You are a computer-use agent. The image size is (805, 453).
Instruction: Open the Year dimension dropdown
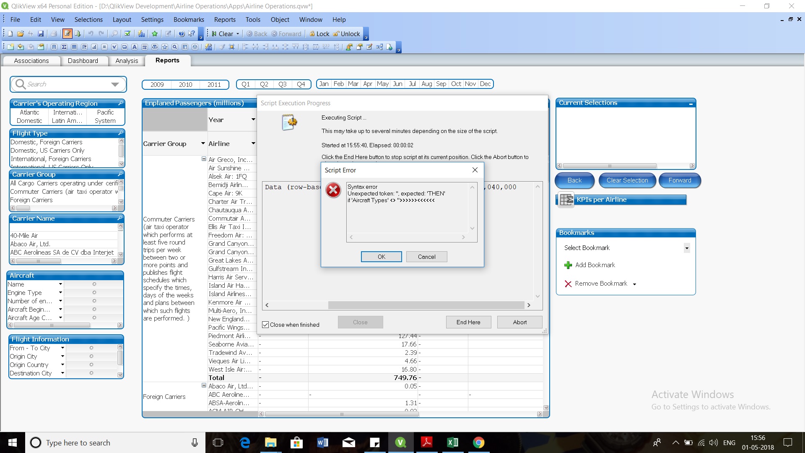tap(253, 120)
